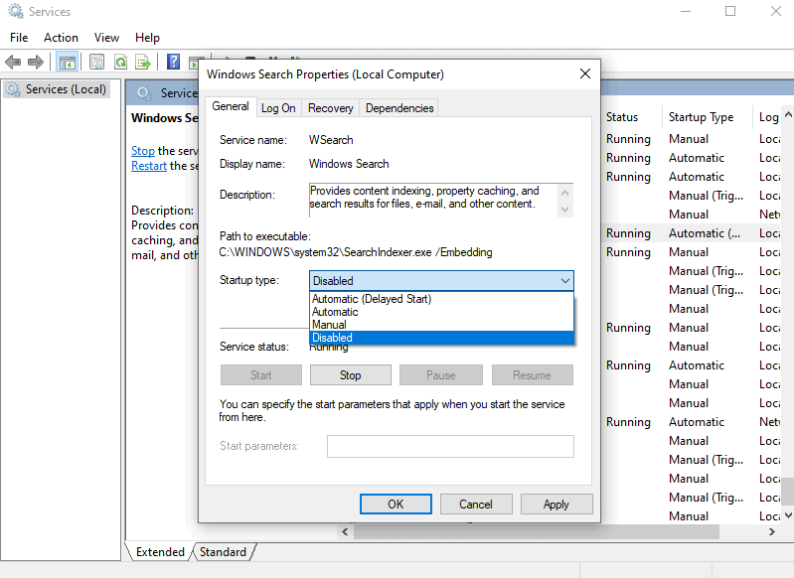Click the SearchIndexer.exe executable path text
The height and width of the screenshot is (578, 794).
[x=356, y=252]
